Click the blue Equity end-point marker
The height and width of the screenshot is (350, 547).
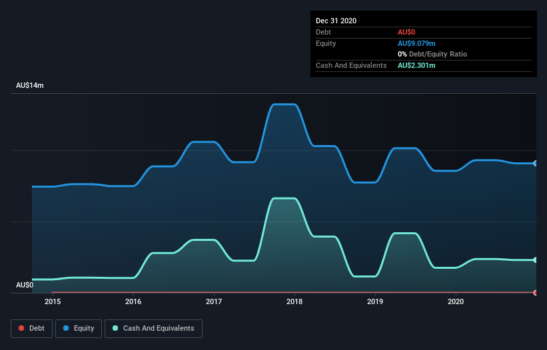(536, 163)
